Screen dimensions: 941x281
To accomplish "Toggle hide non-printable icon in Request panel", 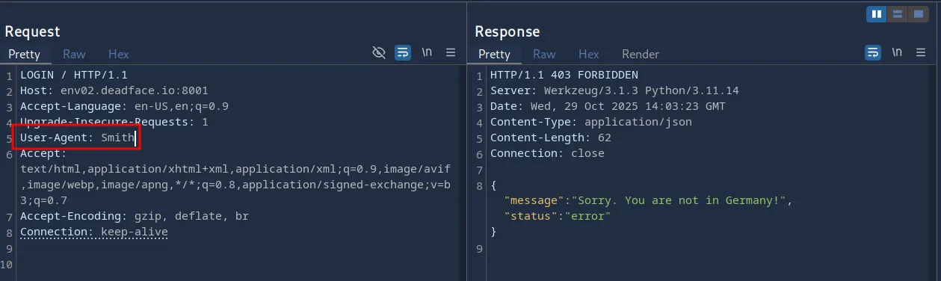I will click(379, 52).
